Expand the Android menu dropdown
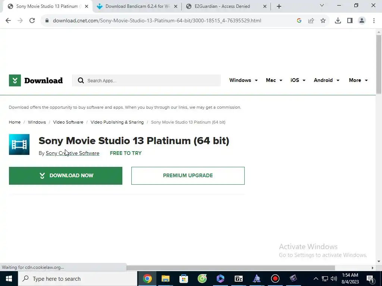Screen dimensions: 382x286 click(326, 80)
